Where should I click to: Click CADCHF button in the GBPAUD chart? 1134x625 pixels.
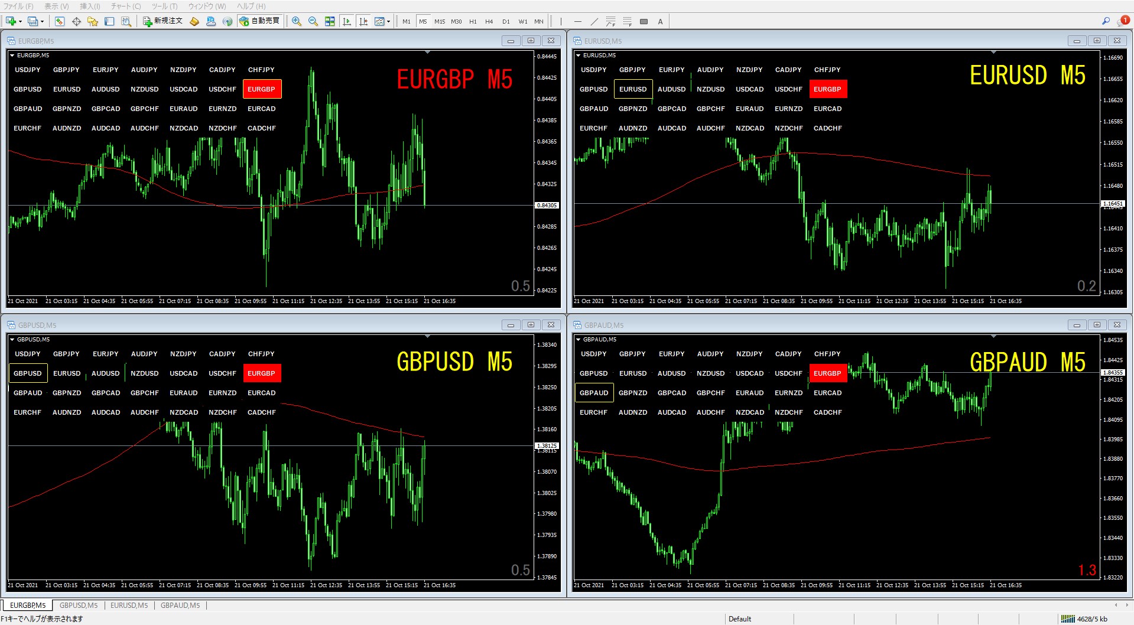[x=827, y=412]
